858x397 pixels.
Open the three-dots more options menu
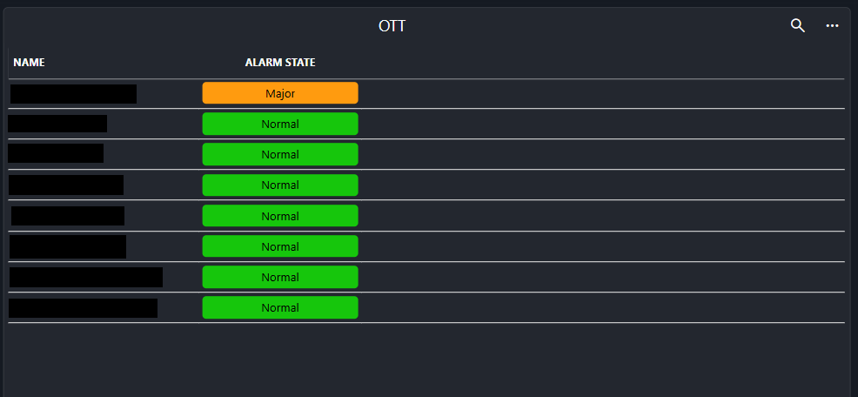832,25
